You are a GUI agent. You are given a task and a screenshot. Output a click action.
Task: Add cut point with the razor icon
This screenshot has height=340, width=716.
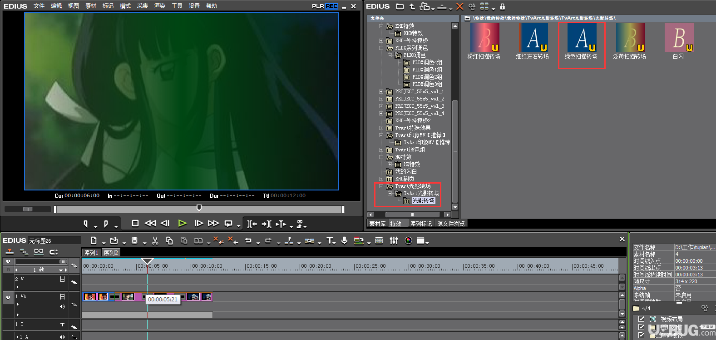coord(289,240)
